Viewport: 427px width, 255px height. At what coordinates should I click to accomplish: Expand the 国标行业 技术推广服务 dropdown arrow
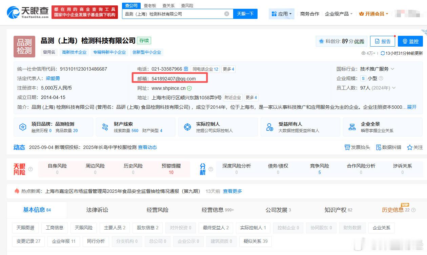pyautogui.click(x=392, y=69)
